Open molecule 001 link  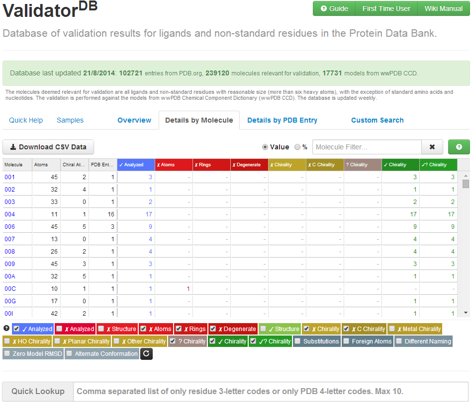[9, 177]
